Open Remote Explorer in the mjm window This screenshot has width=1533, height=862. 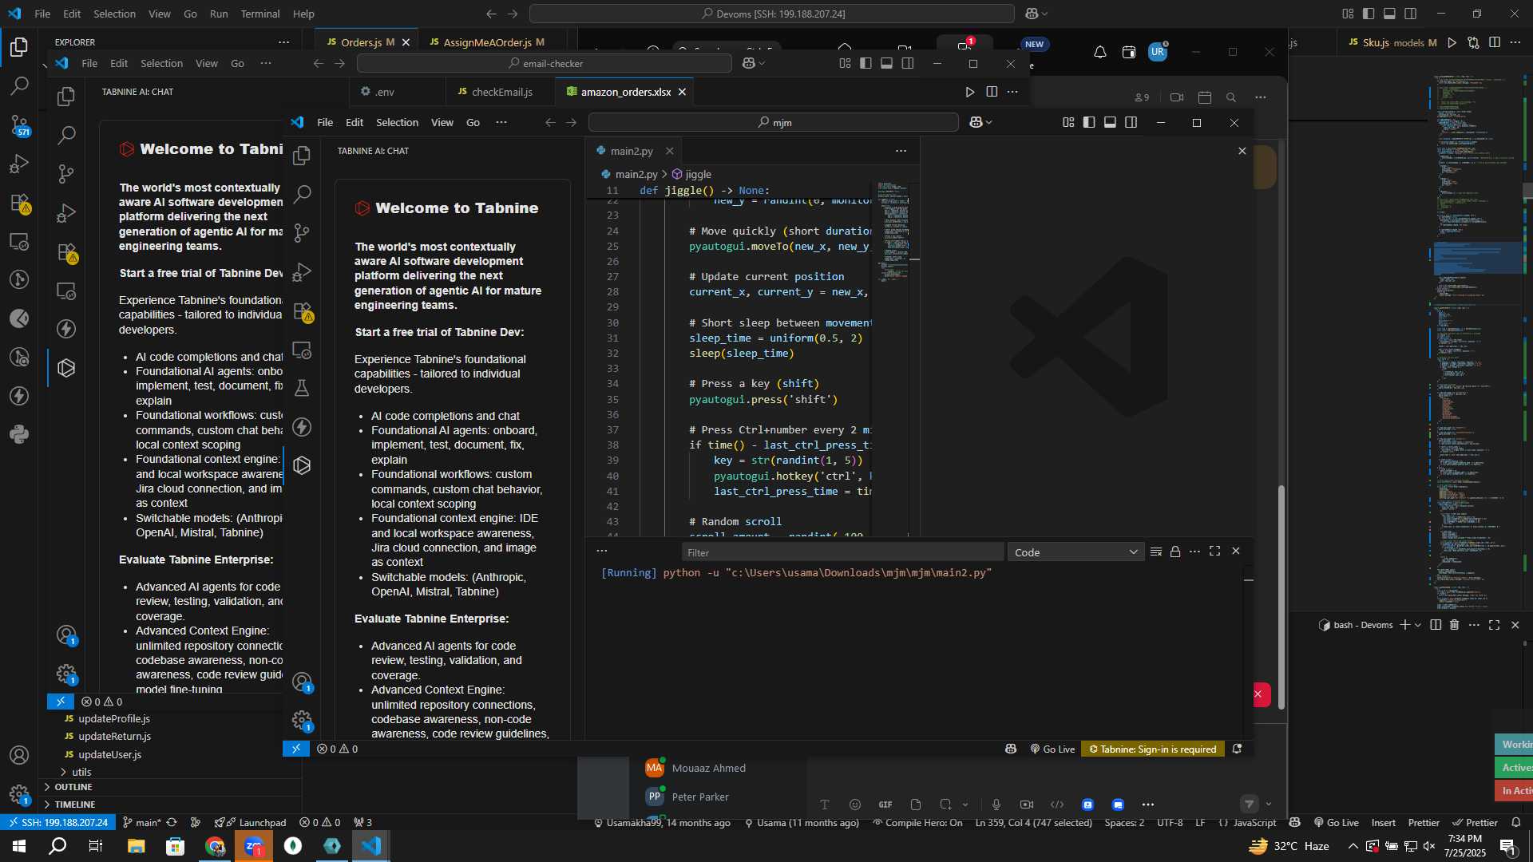(302, 350)
